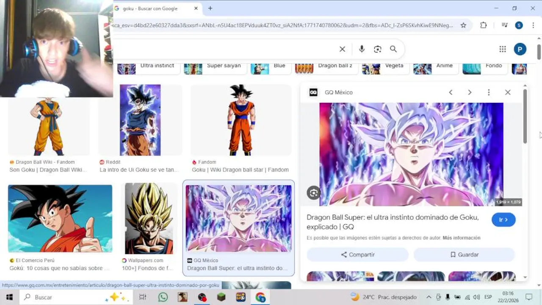Open the Minecraft block icon on taskbar

point(221,297)
